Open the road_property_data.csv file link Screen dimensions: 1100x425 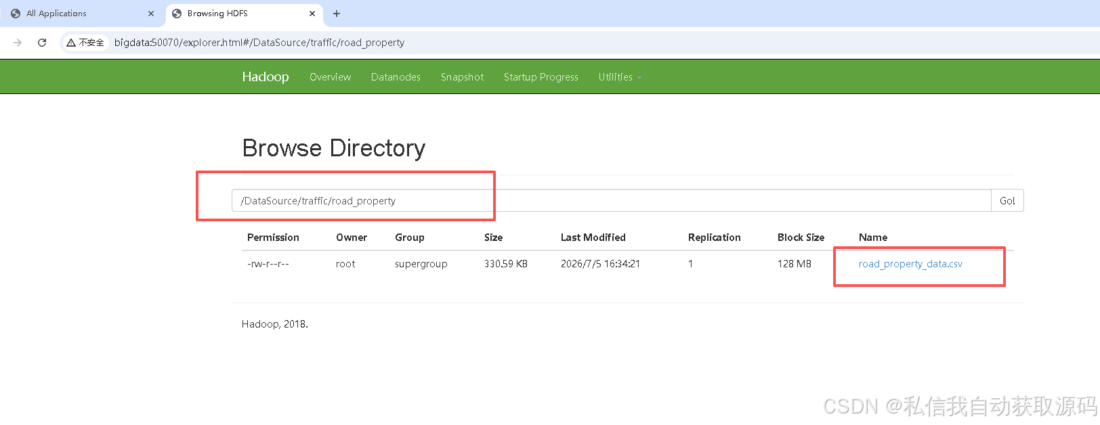point(910,264)
